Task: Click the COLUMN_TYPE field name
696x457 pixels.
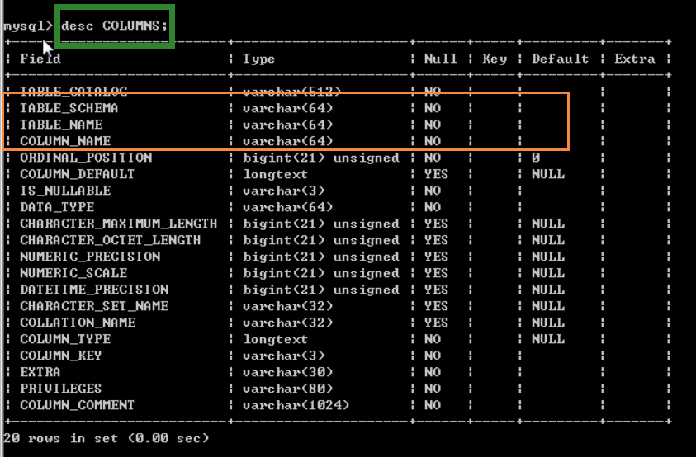Action: tap(65, 339)
